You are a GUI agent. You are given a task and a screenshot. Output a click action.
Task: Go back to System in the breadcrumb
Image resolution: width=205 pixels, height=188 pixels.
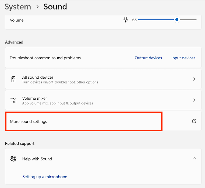pos(18,7)
